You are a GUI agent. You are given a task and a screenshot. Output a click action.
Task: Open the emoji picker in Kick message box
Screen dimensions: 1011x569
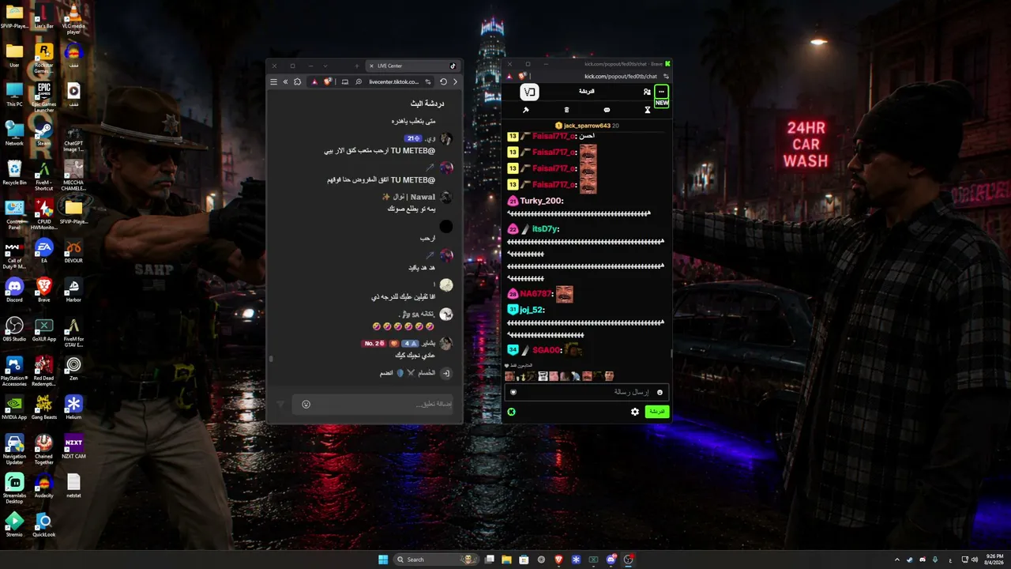[x=660, y=392]
